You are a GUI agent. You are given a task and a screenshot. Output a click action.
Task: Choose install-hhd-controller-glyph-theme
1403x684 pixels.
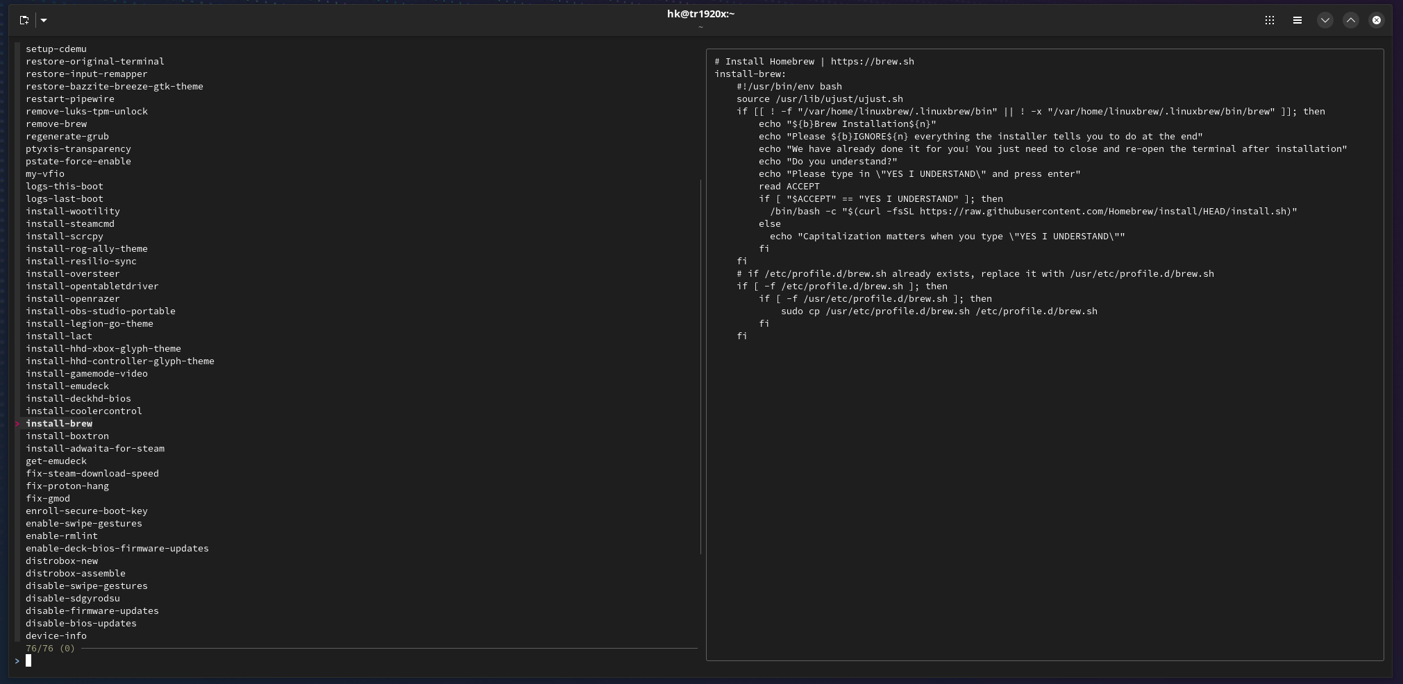pos(120,361)
